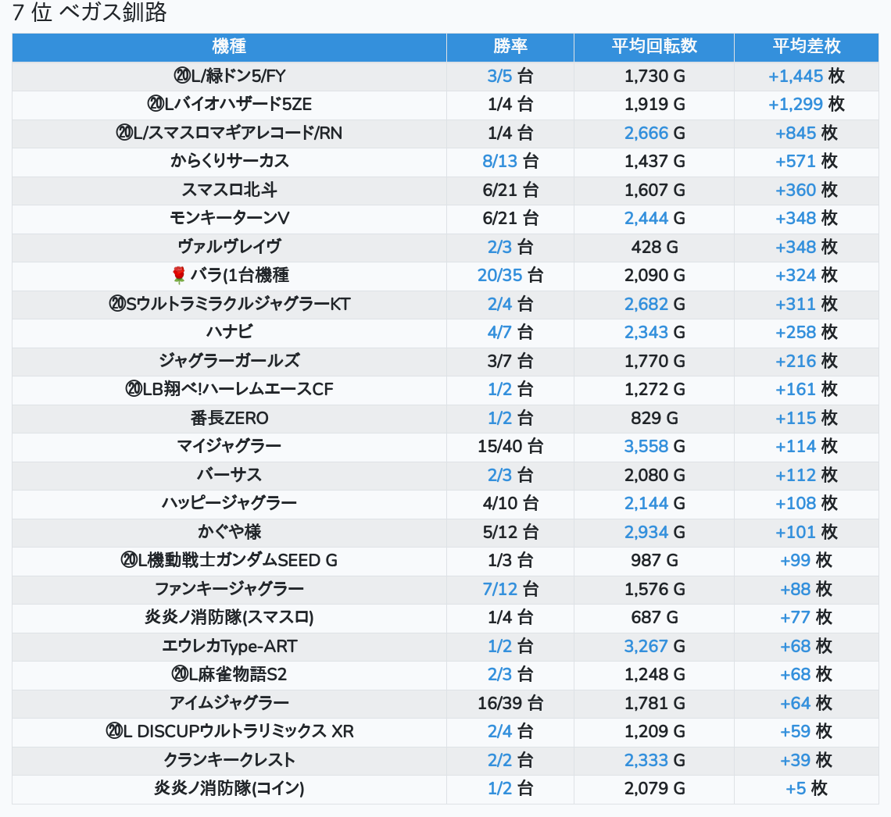Select ⑳LB翔べ!ハーレムエースCF name
This screenshot has height=817, width=891.
click(229, 390)
